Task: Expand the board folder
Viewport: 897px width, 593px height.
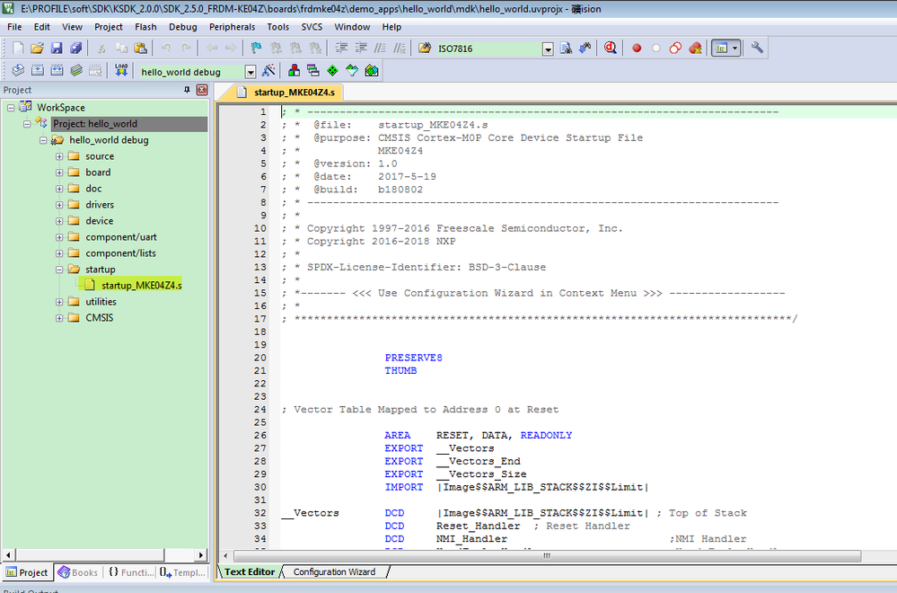Action: tap(59, 173)
